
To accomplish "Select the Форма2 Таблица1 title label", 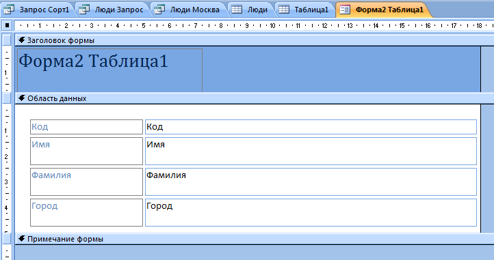I will point(109,70).
